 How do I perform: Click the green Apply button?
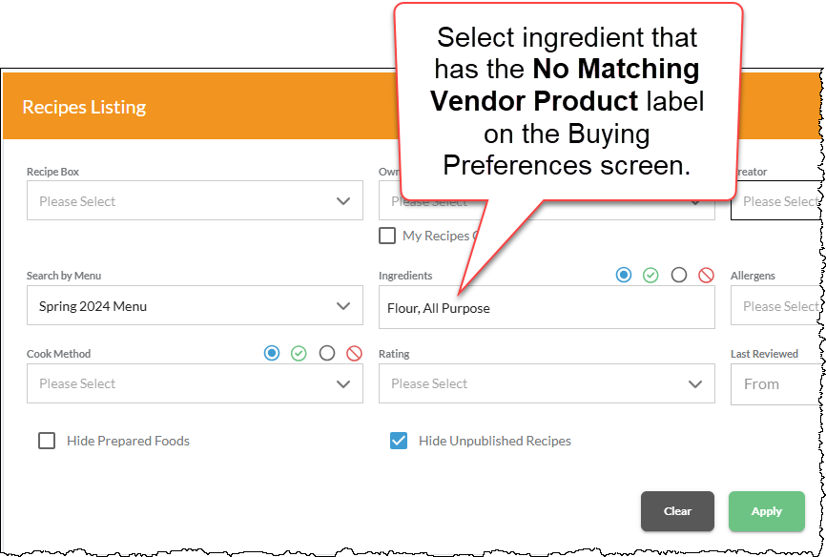click(767, 511)
